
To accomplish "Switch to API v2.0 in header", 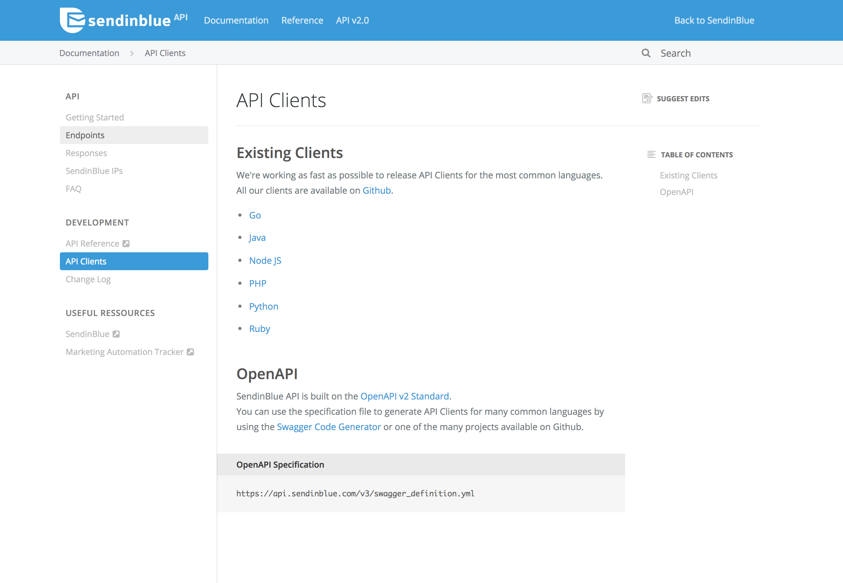I will tap(352, 20).
